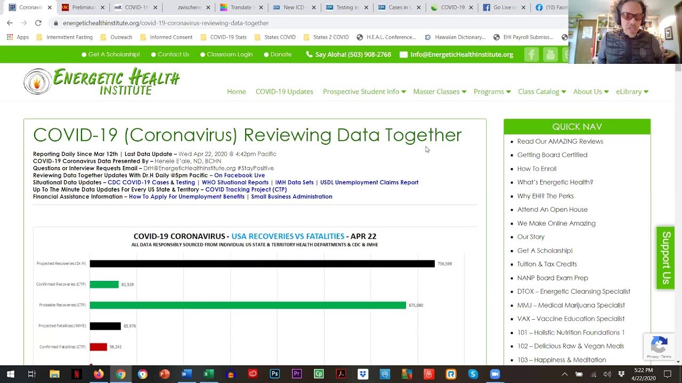Open Skype from the taskbar
The width and height of the screenshot is (682, 383).
[473, 374]
